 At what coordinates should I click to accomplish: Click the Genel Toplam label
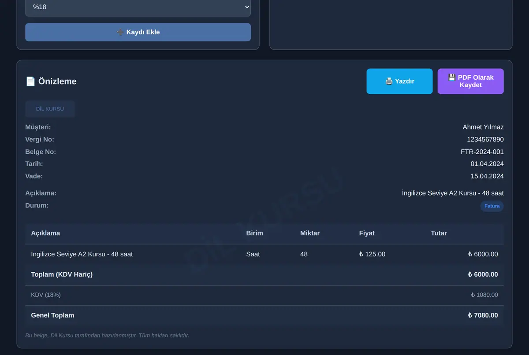click(52, 315)
